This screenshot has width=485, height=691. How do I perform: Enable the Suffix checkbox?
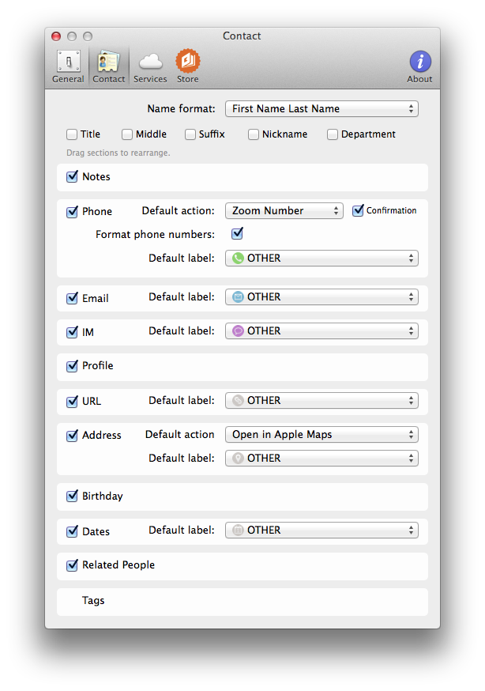click(x=190, y=134)
